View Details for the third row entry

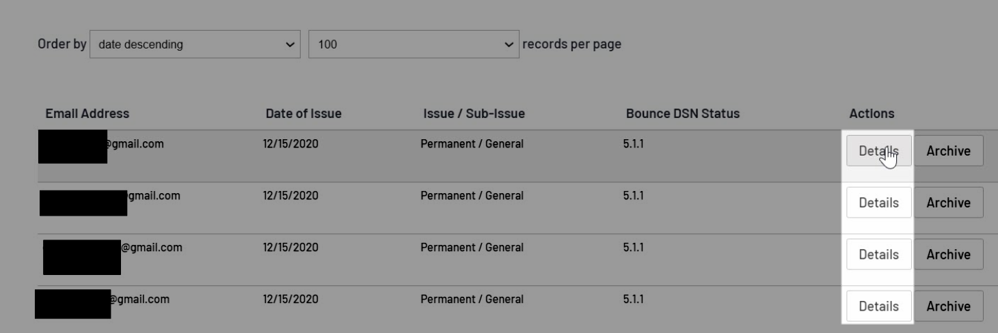tap(878, 255)
